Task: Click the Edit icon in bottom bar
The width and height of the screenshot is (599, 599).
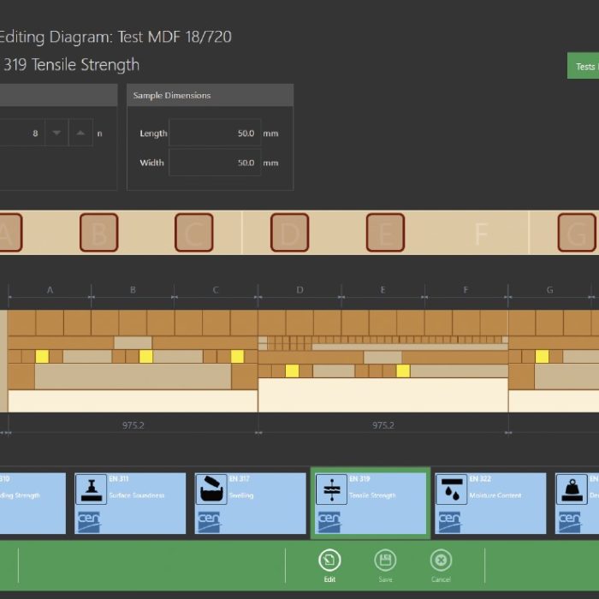Action: point(329,560)
